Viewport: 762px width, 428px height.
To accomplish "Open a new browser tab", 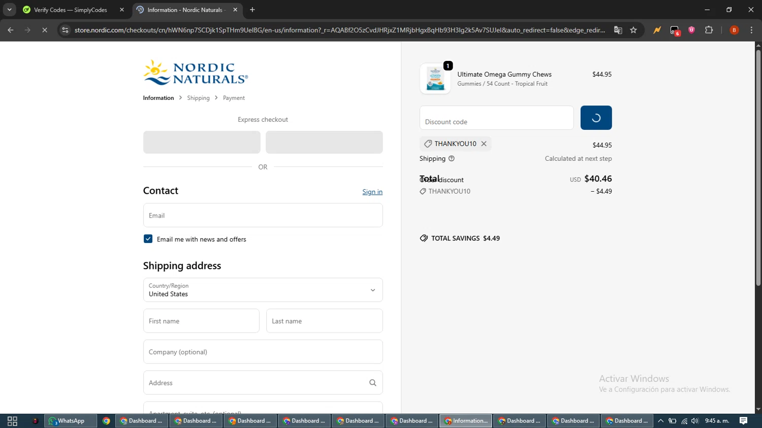I will [252, 10].
